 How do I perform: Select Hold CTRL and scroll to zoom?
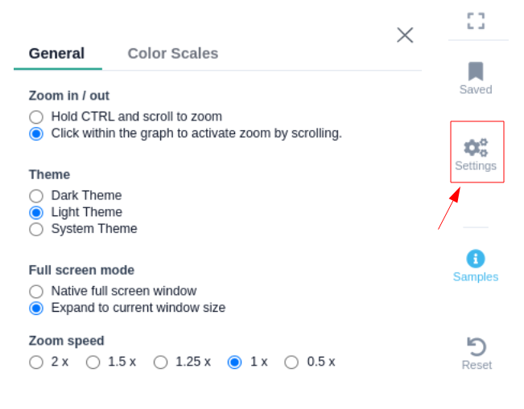tap(36, 117)
